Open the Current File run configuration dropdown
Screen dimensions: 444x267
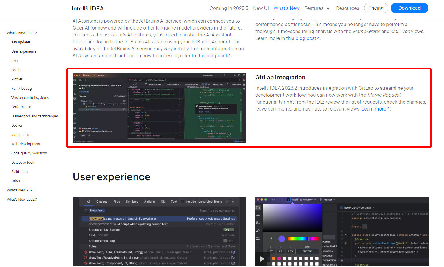tap(208, 75)
